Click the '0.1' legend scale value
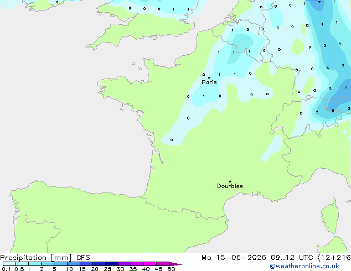 (6, 269)
